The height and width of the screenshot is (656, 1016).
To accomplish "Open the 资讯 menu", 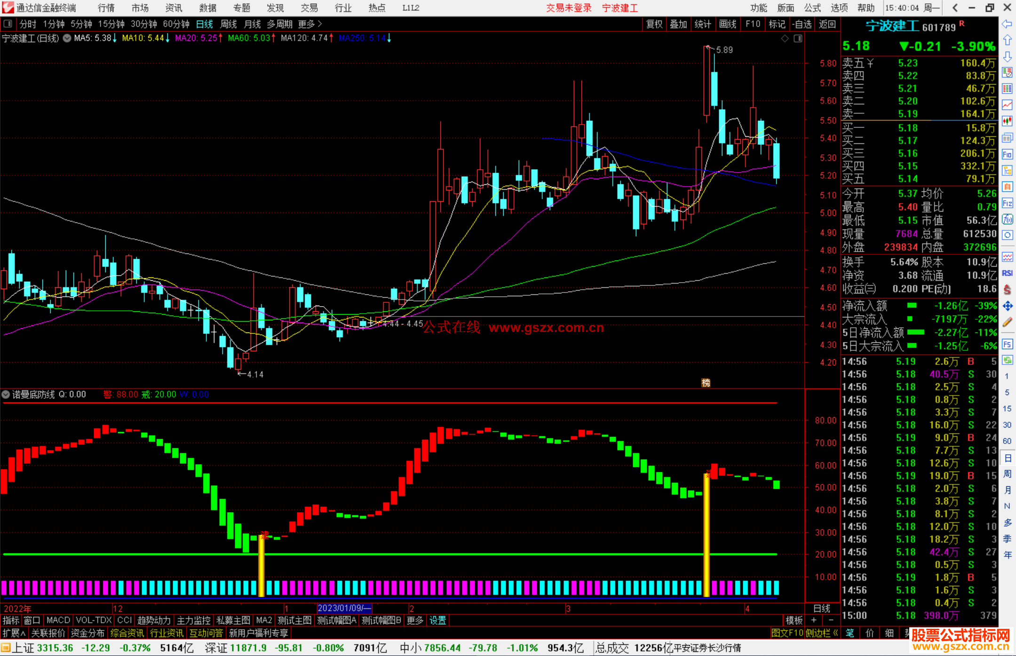I will (174, 8).
